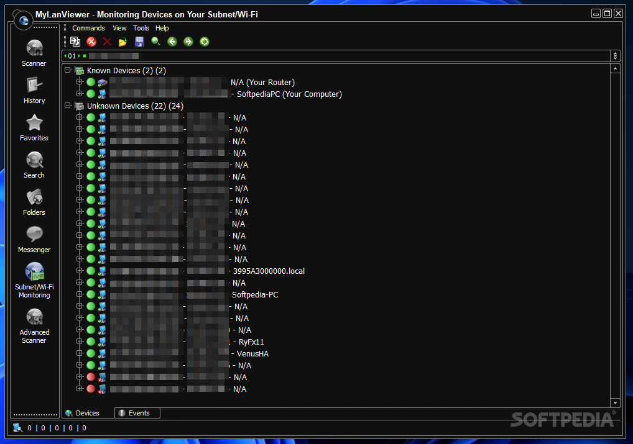The width and height of the screenshot is (633, 444).
Task: Click the router icon in Your Router row
Action: point(102,82)
